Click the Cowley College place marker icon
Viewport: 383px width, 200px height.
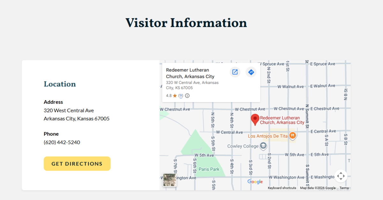263,146
